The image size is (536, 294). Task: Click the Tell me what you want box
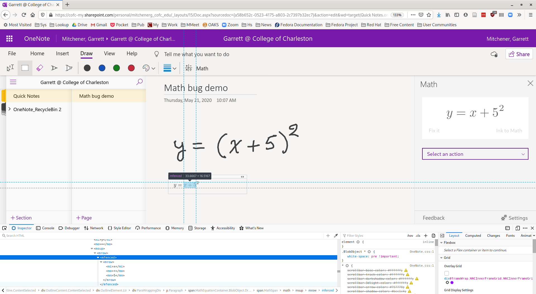click(197, 54)
